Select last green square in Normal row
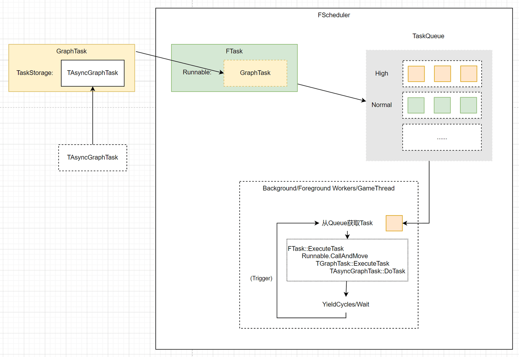519x357 pixels. click(x=469, y=105)
